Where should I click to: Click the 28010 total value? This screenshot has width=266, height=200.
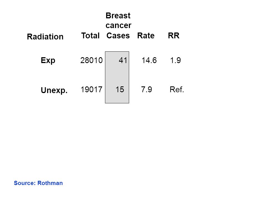[x=91, y=60]
